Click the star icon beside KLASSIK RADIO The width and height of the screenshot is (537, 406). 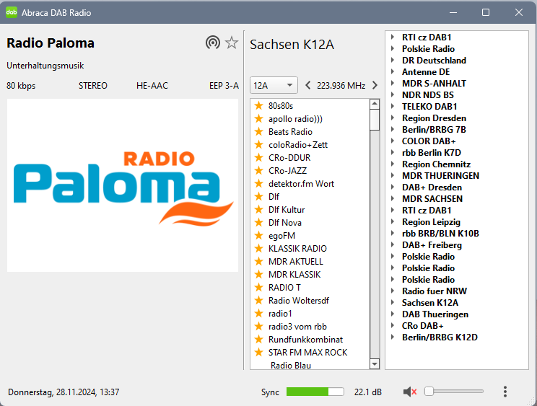(x=258, y=249)
